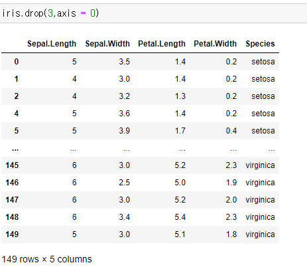Select the Petal.Length column header

(162, 44)
